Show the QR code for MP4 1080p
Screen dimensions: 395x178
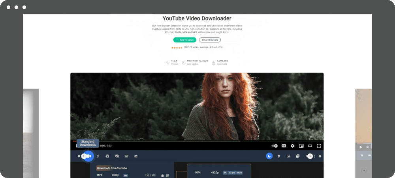[167, 176]
